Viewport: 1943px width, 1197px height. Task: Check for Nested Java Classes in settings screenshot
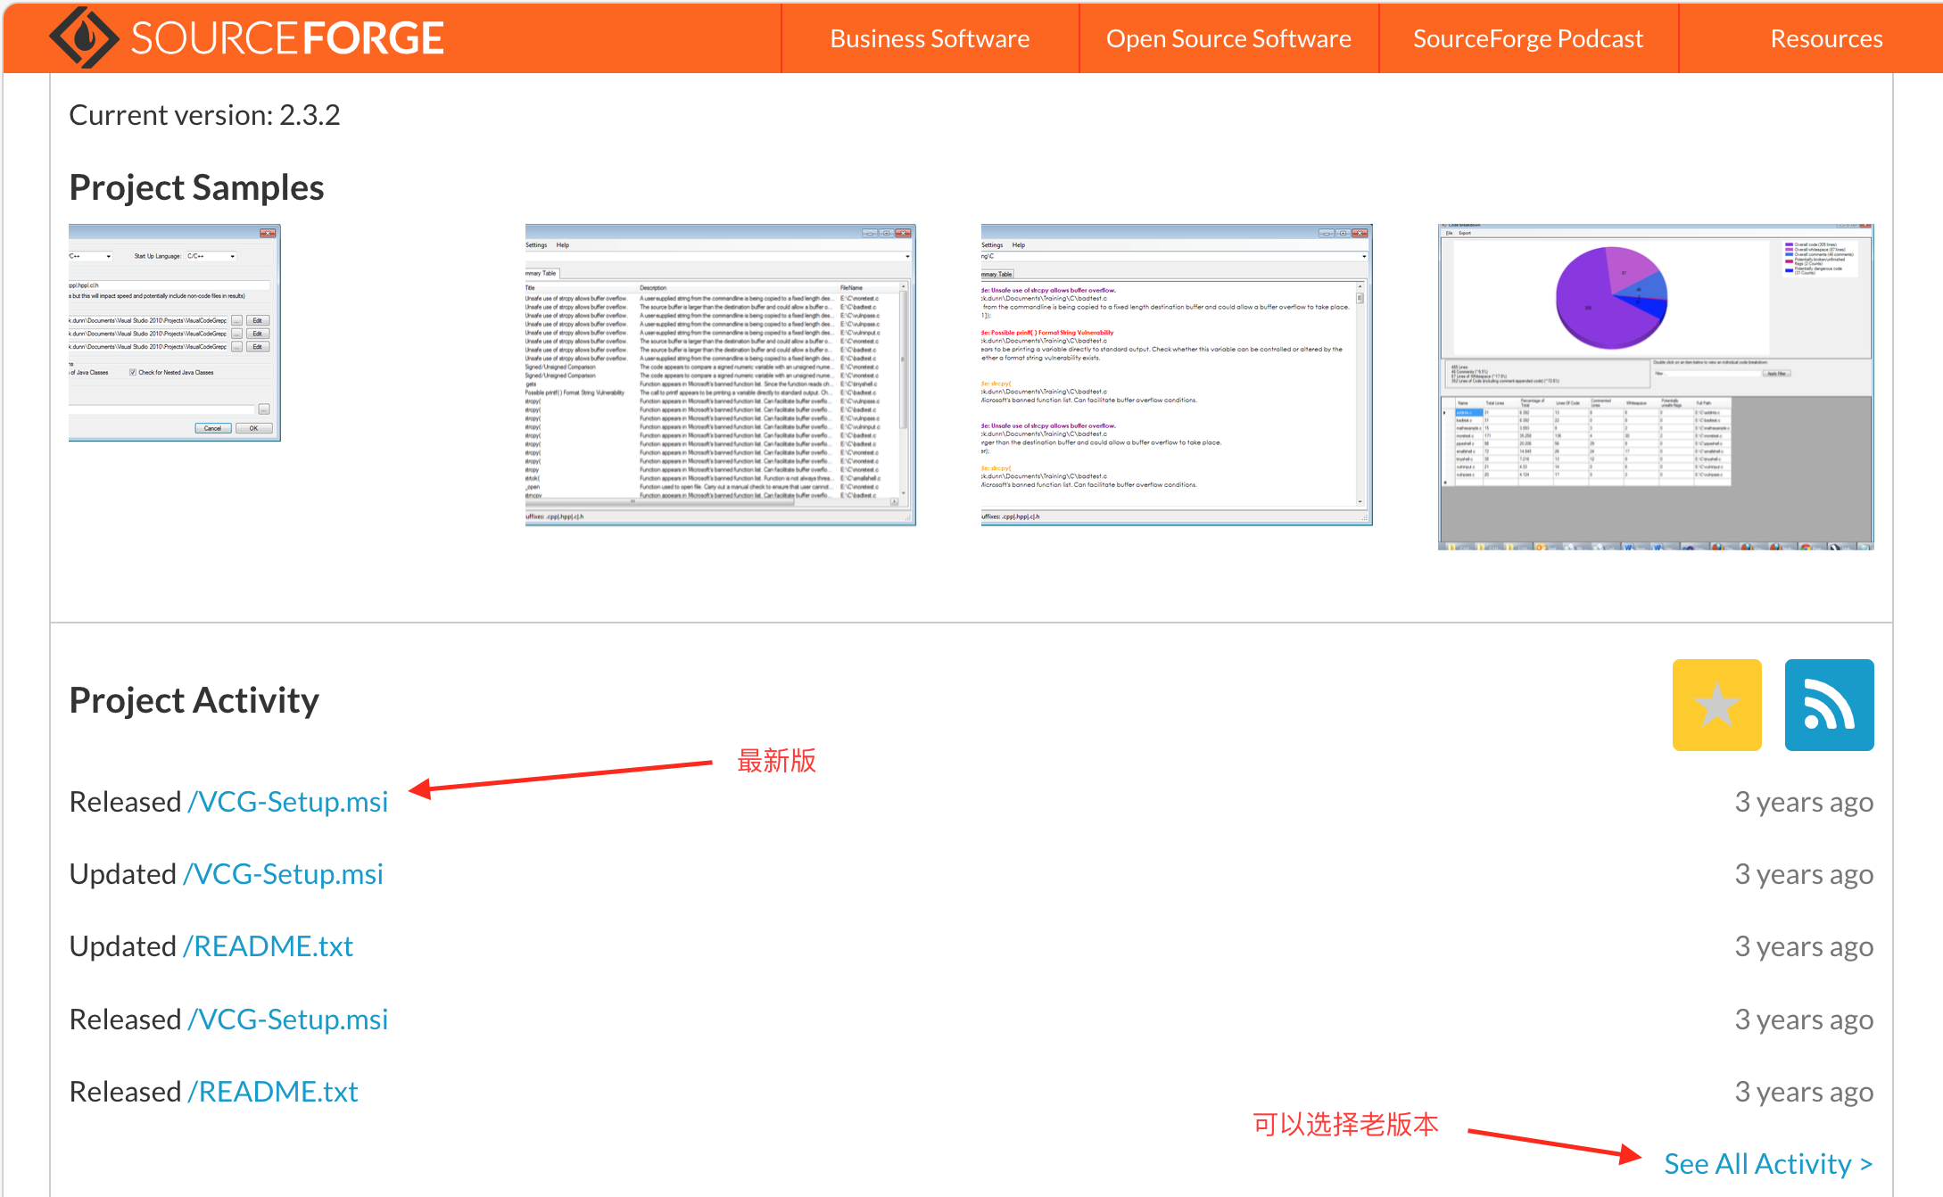click(x=133, y=373)
